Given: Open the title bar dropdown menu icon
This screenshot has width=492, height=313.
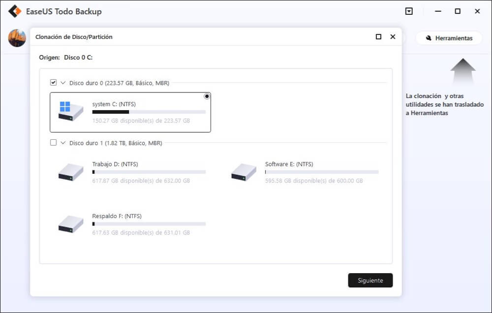Looking at the screenshot, I should click(x=409, y=11).
